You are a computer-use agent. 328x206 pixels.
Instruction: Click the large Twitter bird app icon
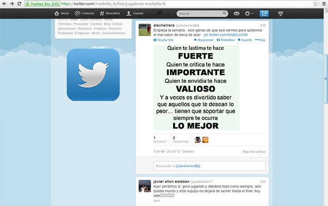tap(93, 75)
